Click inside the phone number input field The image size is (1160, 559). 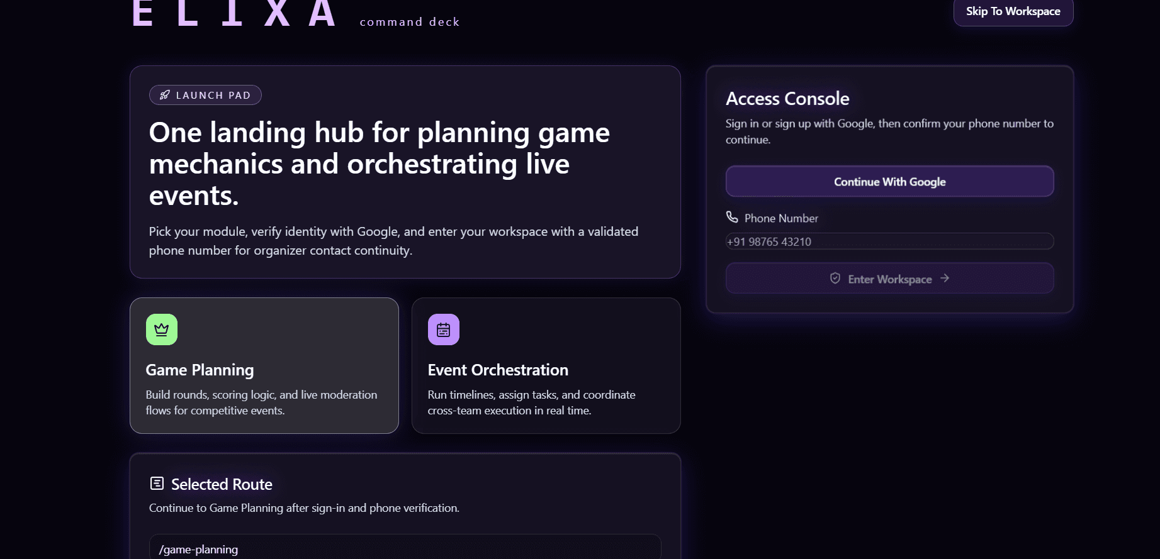[889, 241]
